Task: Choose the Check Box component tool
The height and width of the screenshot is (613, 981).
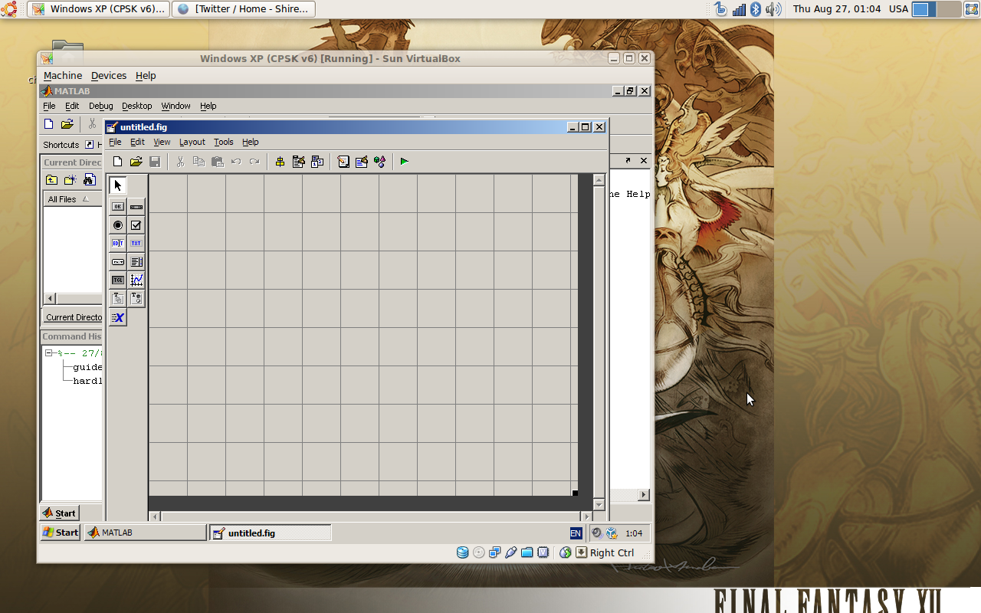Action: (136, 225)
